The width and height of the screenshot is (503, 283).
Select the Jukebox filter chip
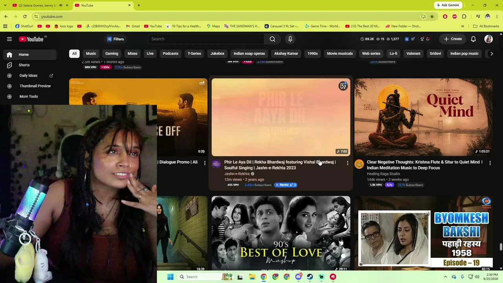tap(217, 53)
